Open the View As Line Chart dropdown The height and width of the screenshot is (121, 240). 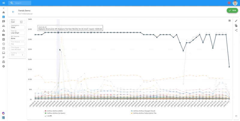[17, 33]
